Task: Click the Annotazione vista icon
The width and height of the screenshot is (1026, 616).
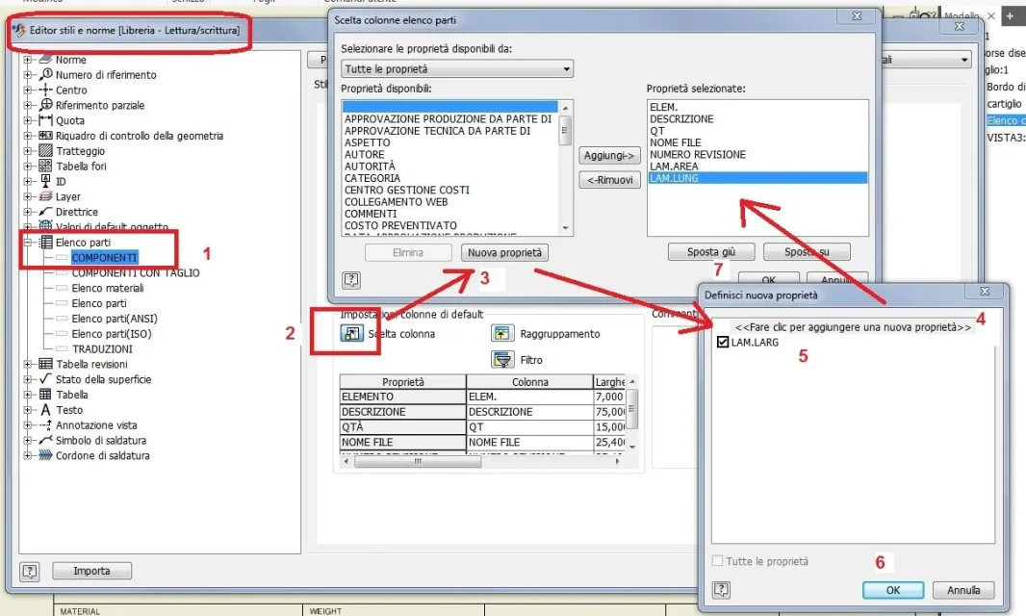Action: tap(46, 424)
